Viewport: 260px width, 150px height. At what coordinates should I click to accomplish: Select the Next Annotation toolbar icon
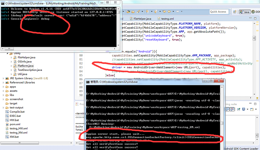pos(147,11)
